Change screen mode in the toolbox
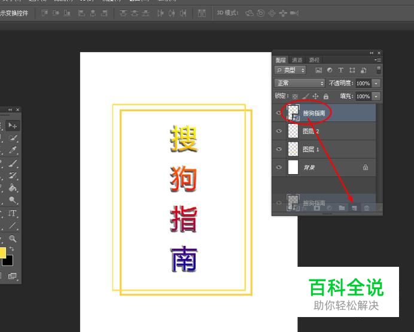The height and width of the screenshot is (332, 414). (13, 276)
